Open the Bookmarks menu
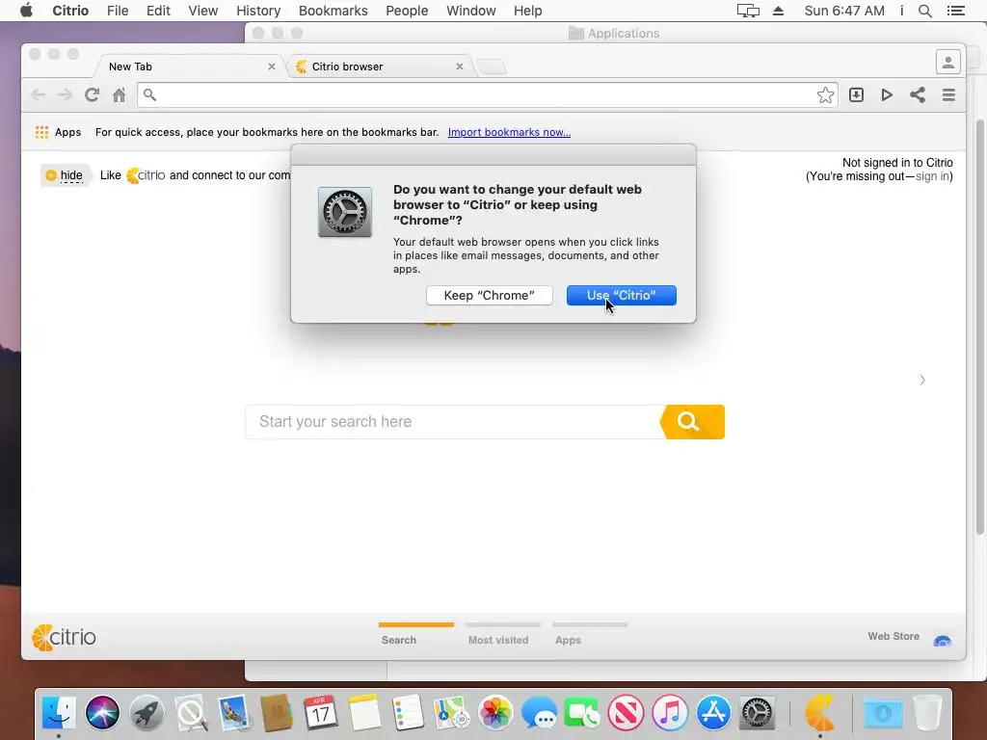The width and height of the screenshot is (987, 740). [x=333, y=11]
